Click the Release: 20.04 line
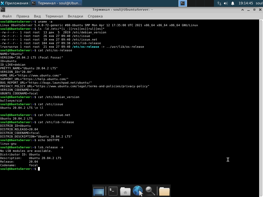Viewport: 263px width, 197px height. (19, 162)
